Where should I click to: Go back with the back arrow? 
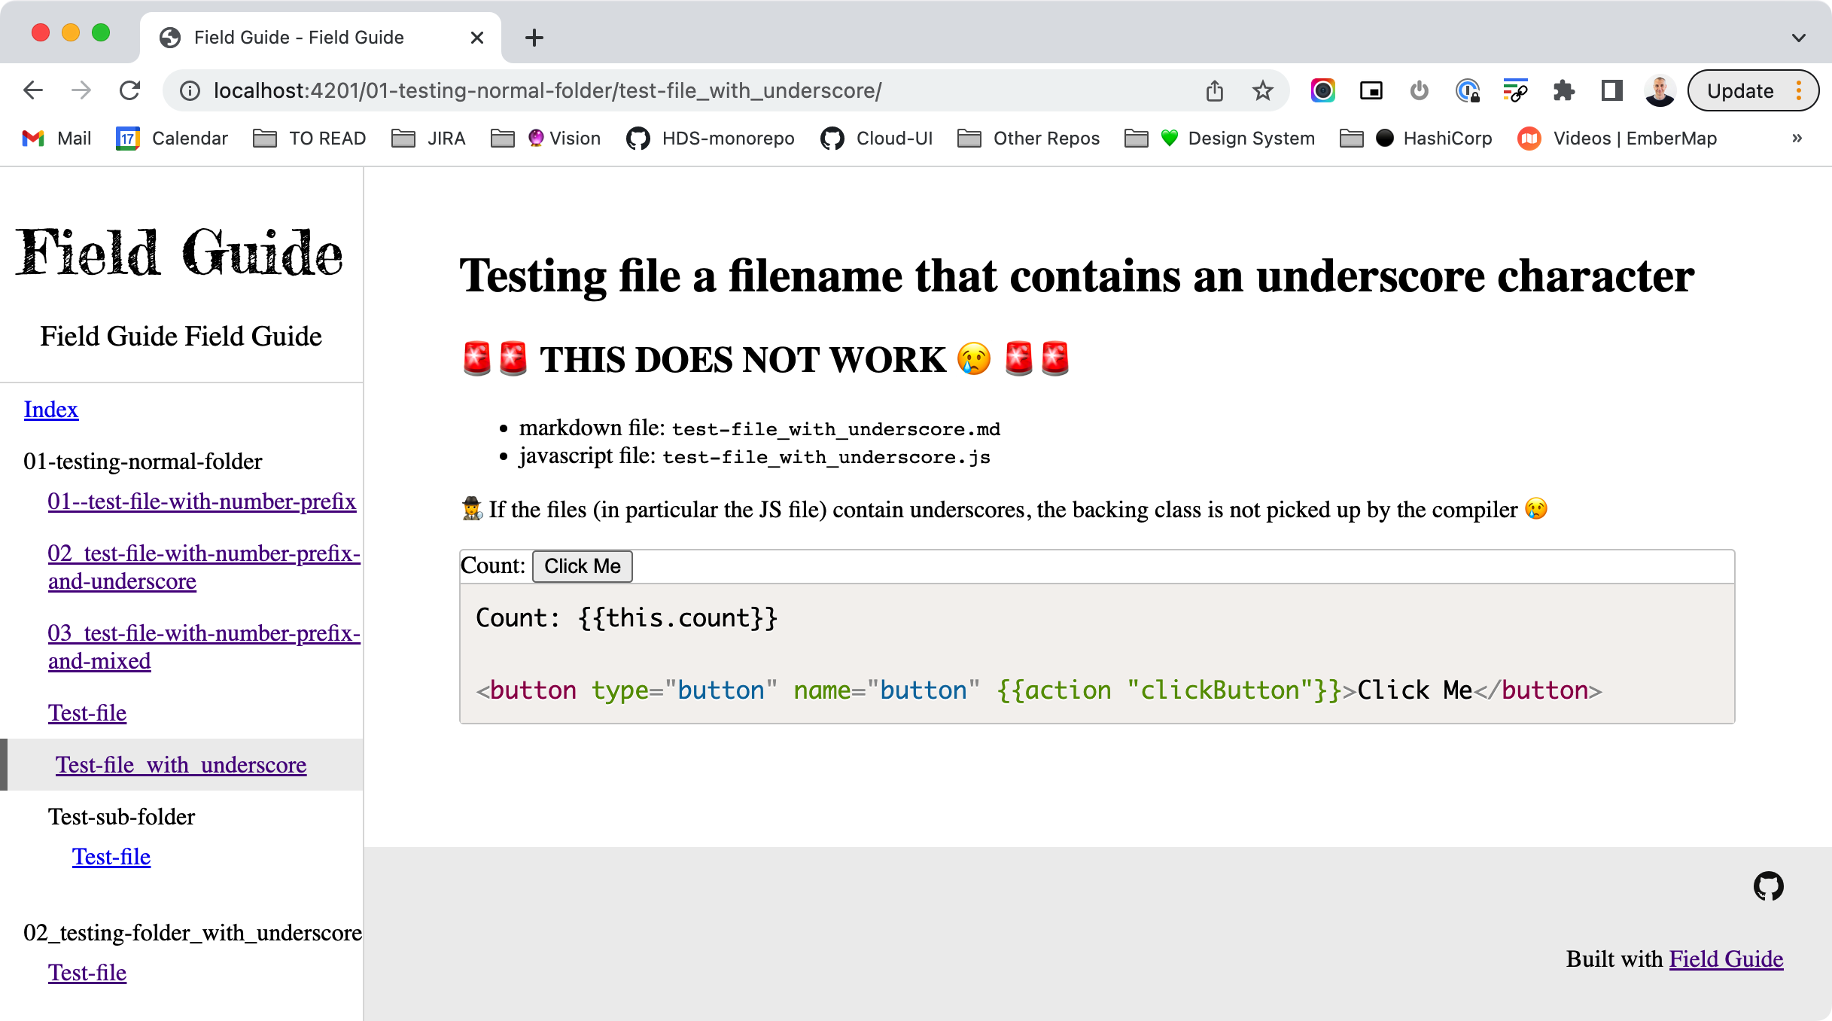pos(33,91)
